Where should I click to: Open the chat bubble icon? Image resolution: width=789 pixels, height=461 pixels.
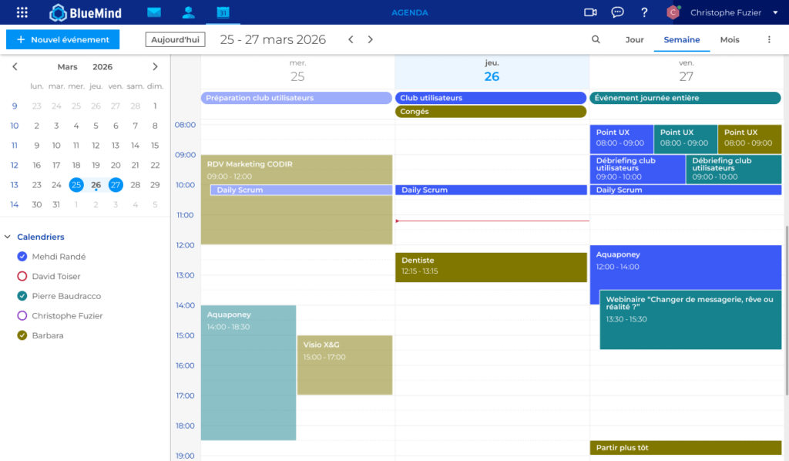tap(617, 12)
